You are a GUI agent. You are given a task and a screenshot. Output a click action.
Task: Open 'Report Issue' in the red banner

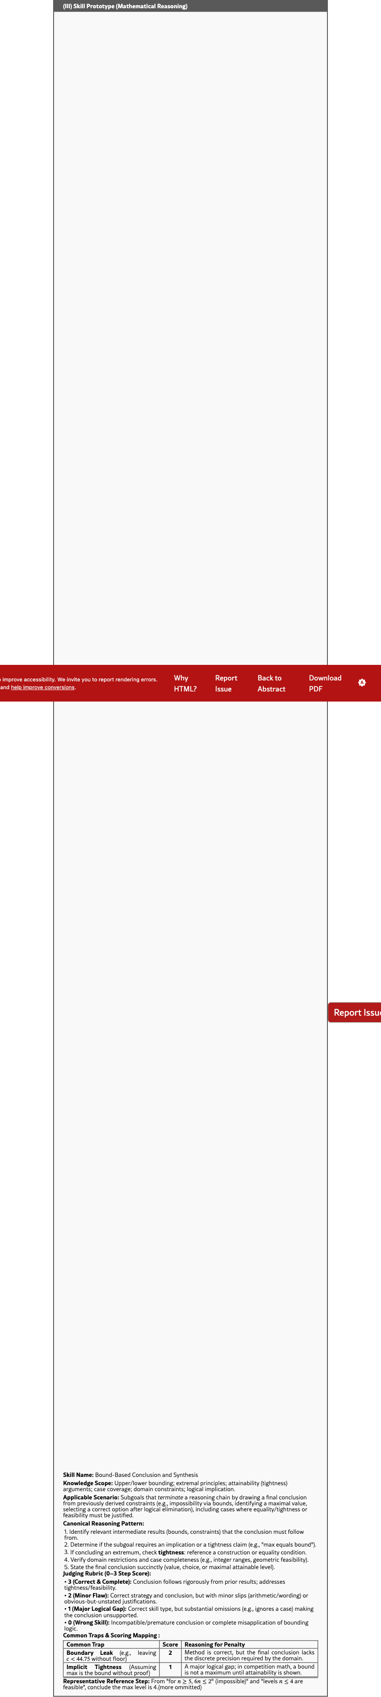tap(226, 683)
